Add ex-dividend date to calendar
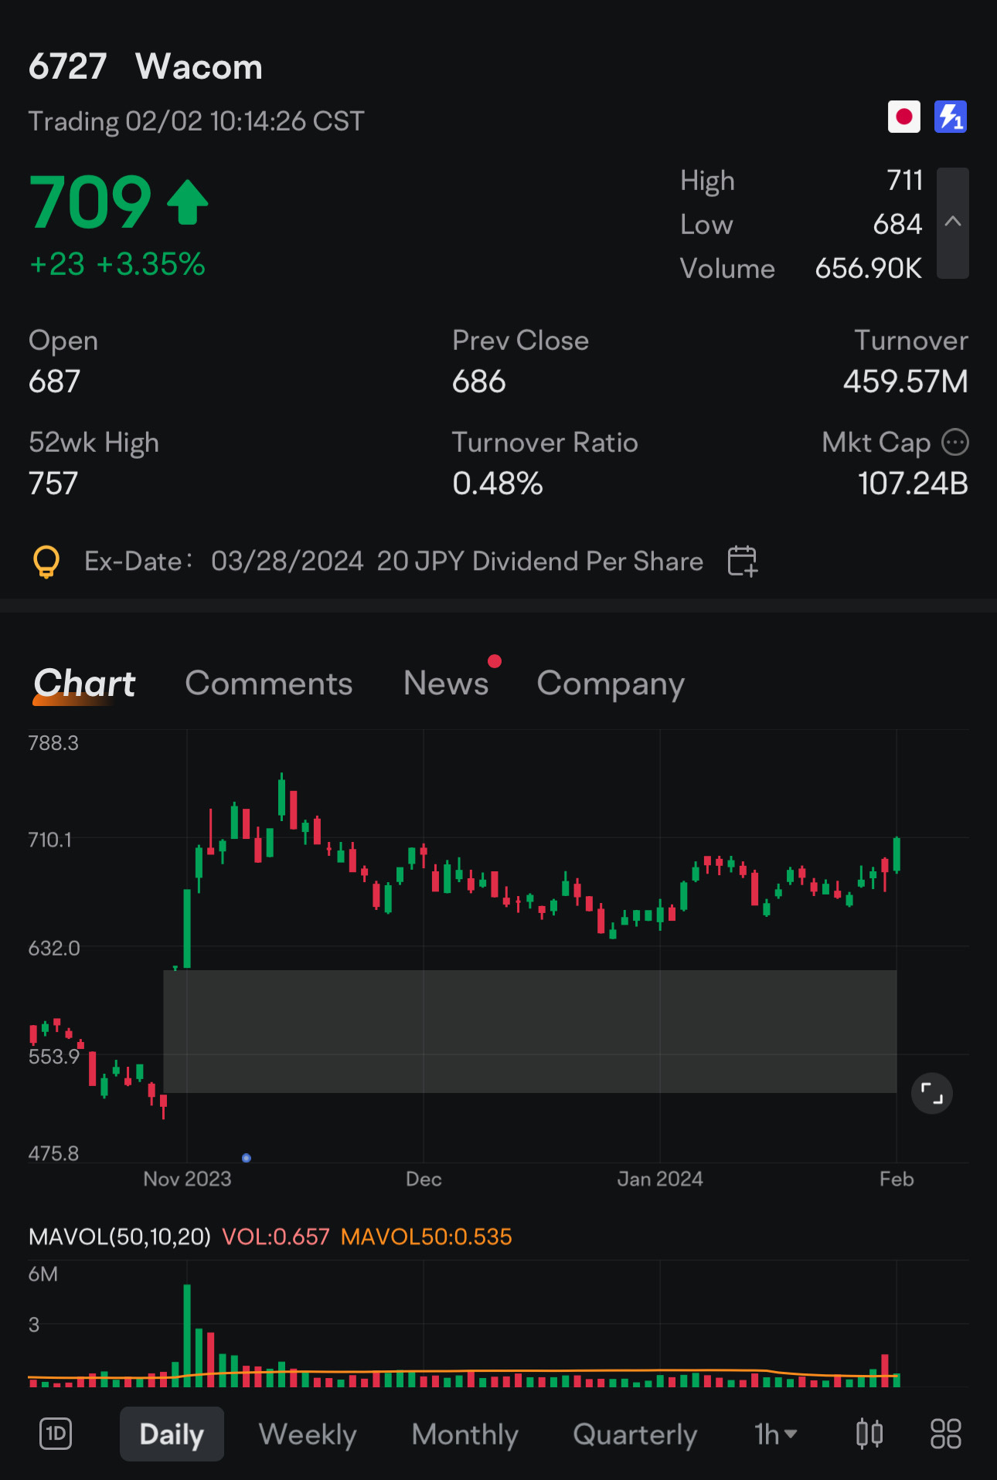This screenshot has height=1480, width=997. coord(743,561)
